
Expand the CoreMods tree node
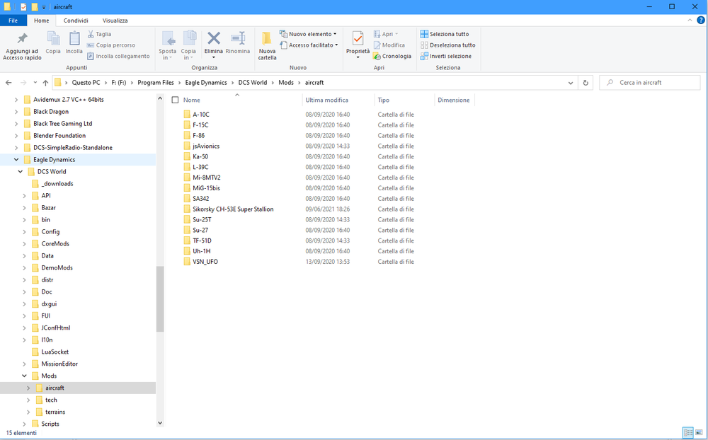point(24,243)
